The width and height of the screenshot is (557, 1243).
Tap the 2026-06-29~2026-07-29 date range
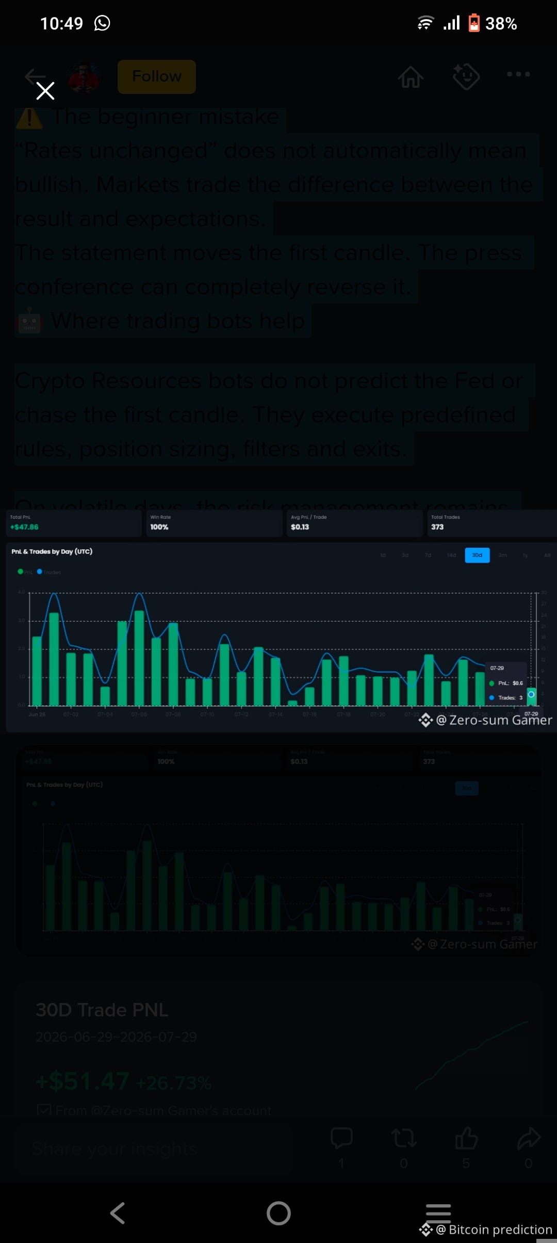tap(116, 1037)
